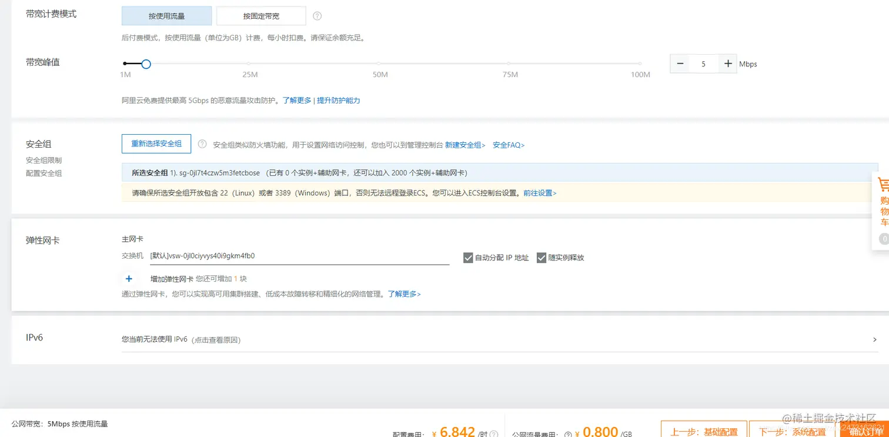This screenshot has width=889, height=437.
Task: Click the Mbps bandwidth value field
Action: tap(704, 64)
